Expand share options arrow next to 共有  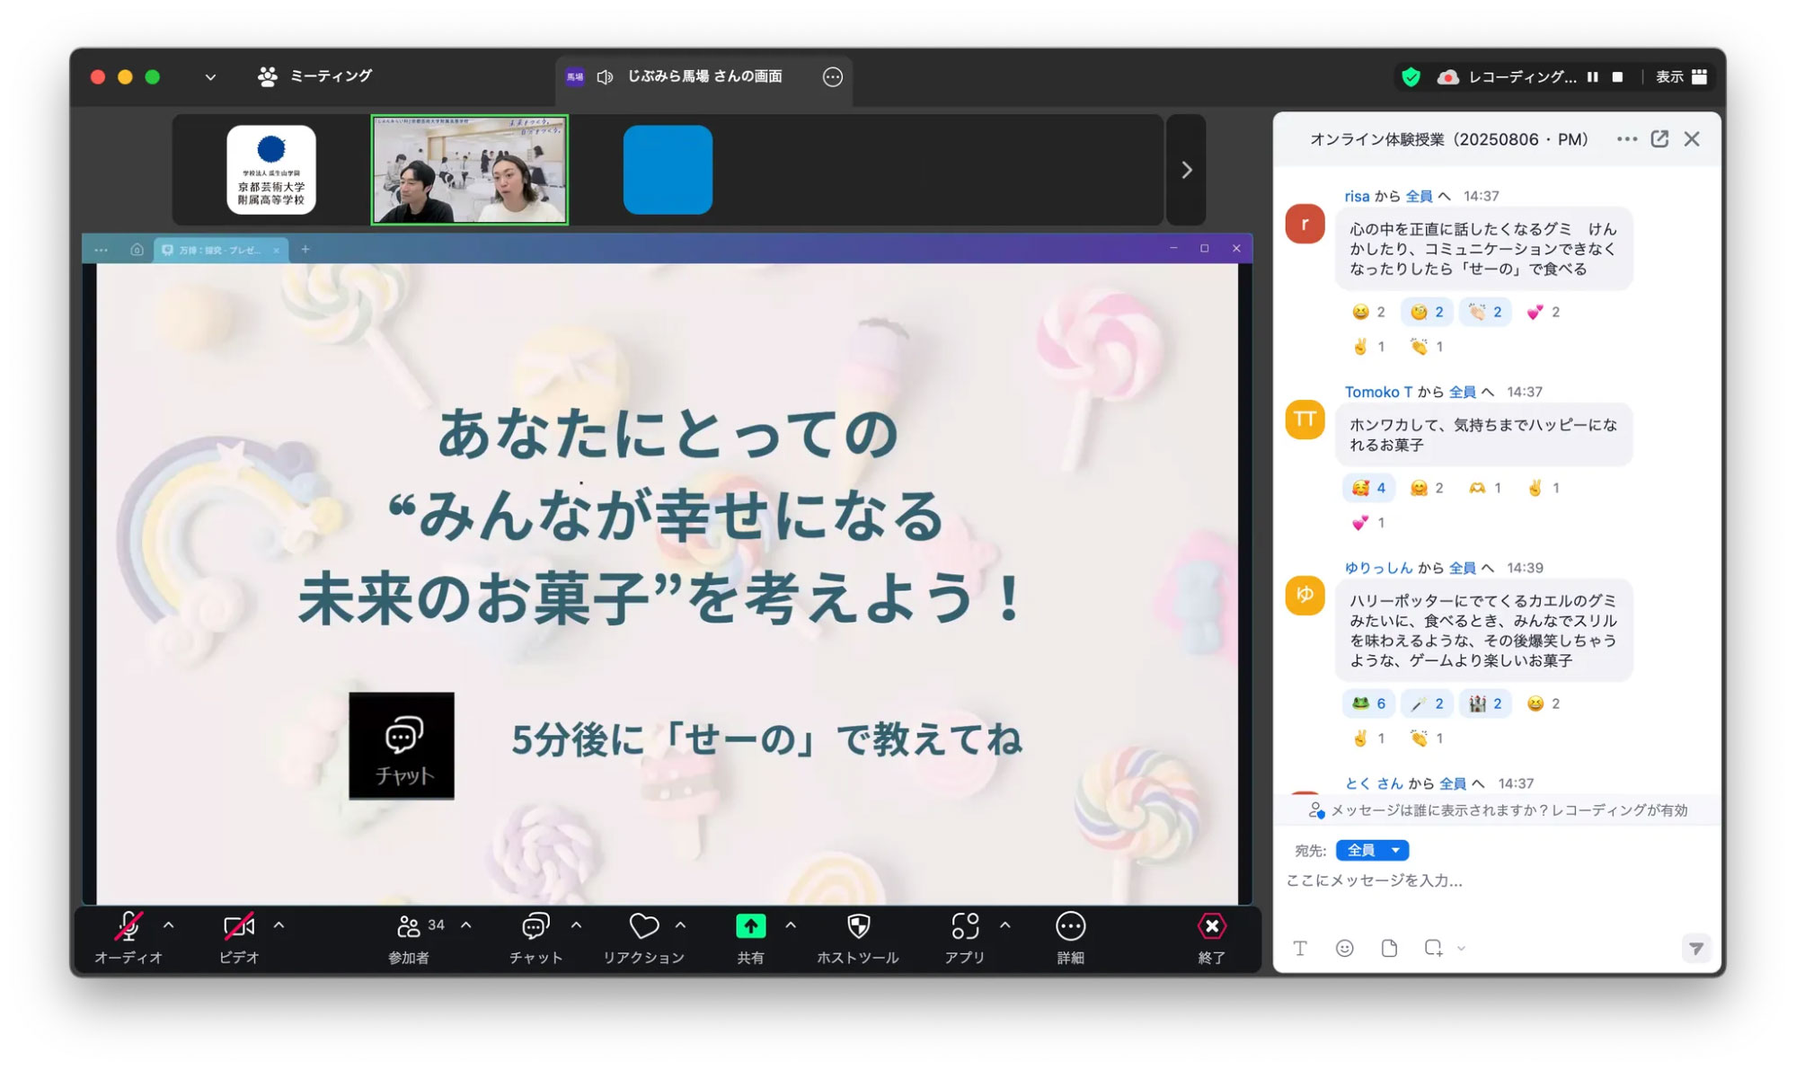pyautogui.click(x=791, y=924)
